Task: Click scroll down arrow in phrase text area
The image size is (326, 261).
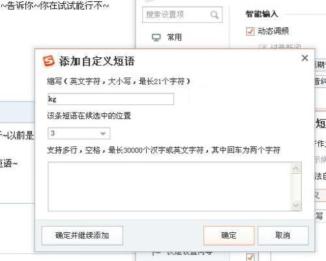Action: click(x=295, y=205)
